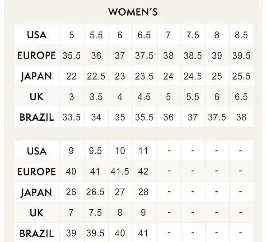Click Japan size 24.5 cell
The width and height of the screenshot is (266, 242).
193,76
